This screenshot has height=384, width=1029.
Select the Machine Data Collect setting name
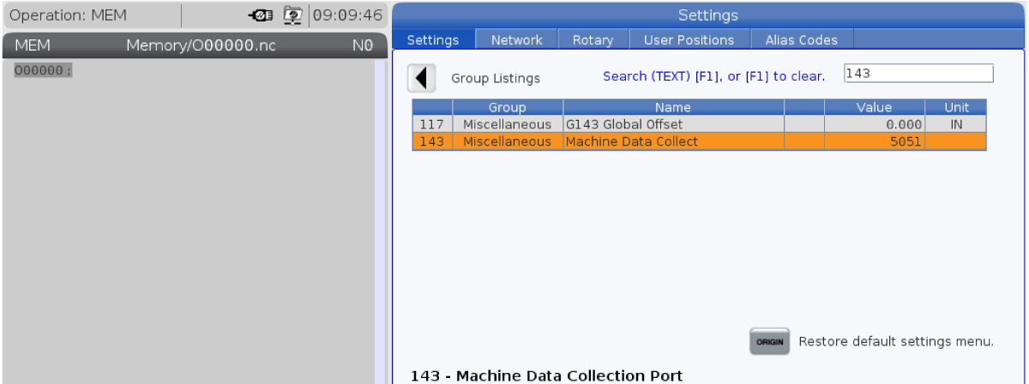tap(673, 141)
